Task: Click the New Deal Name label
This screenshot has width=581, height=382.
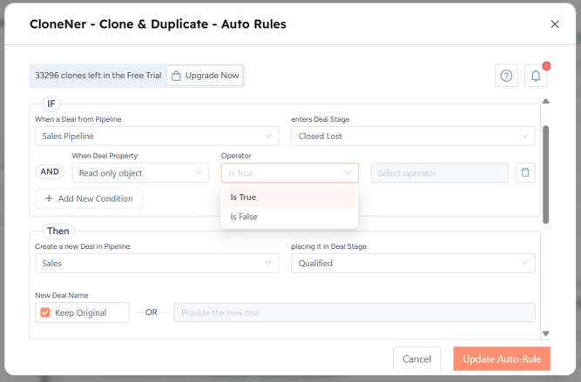Action: click(x=62, y=295)
